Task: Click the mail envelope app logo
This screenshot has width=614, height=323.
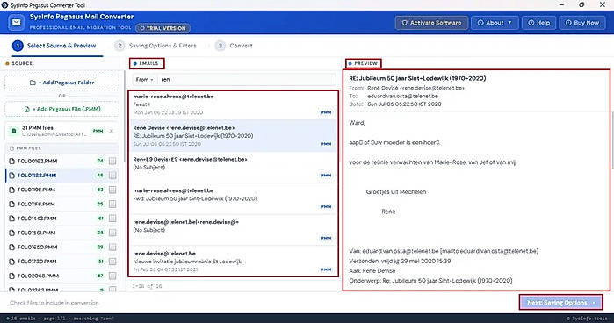Action: coord(17,22)
